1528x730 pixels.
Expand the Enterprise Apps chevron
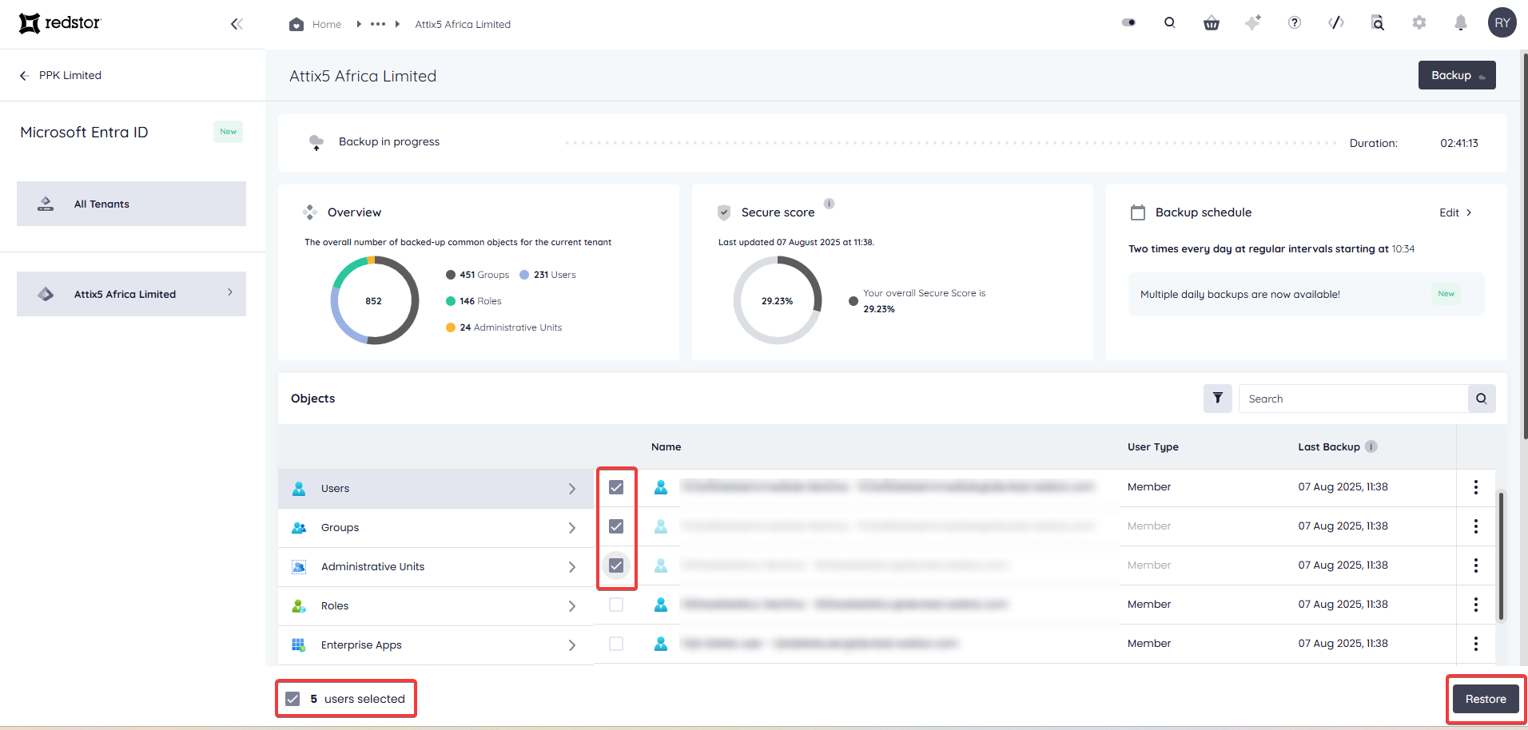[572, 645]
